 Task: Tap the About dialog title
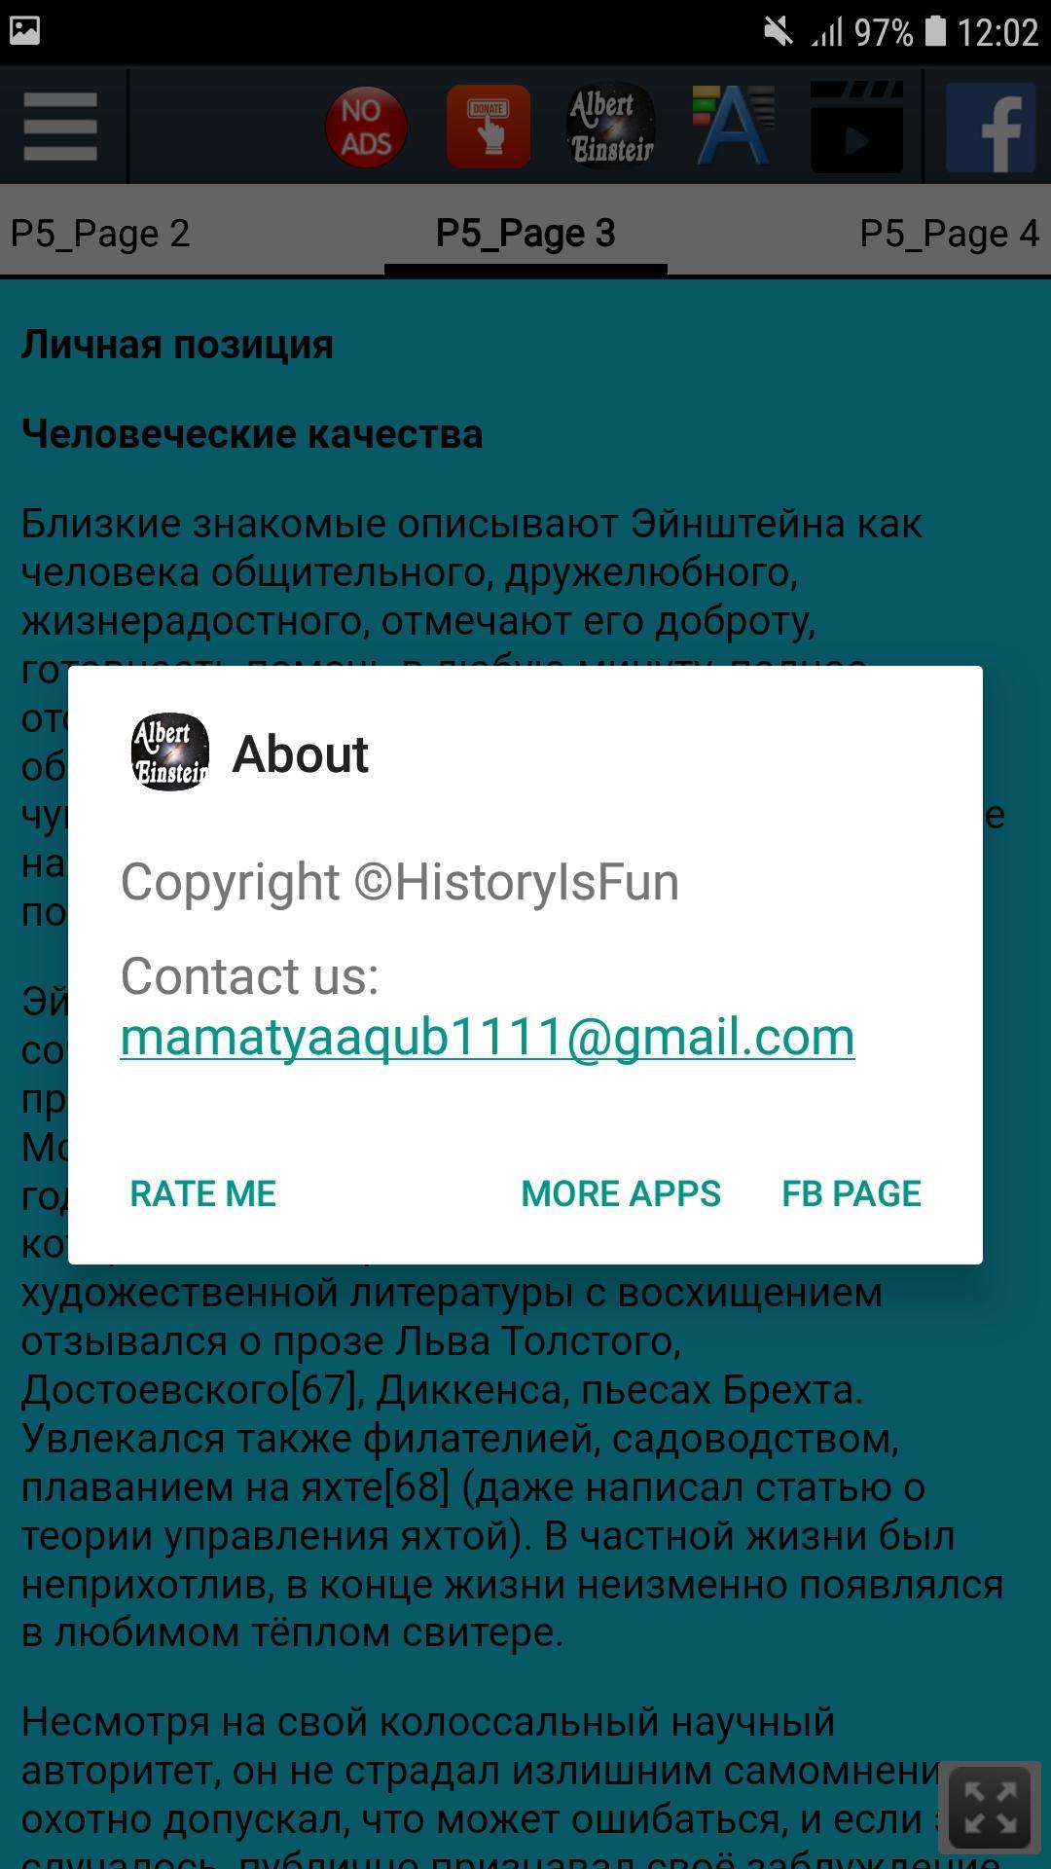click(x=301, y=753)
